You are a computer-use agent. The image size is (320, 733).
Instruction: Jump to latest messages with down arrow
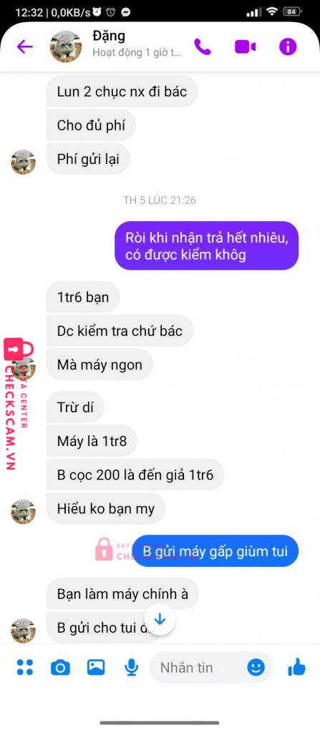tap(160, 619)
